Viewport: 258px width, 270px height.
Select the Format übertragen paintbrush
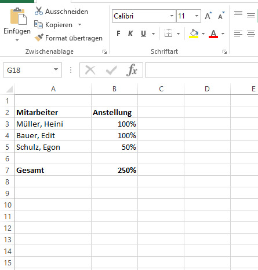tap(39, 38)
